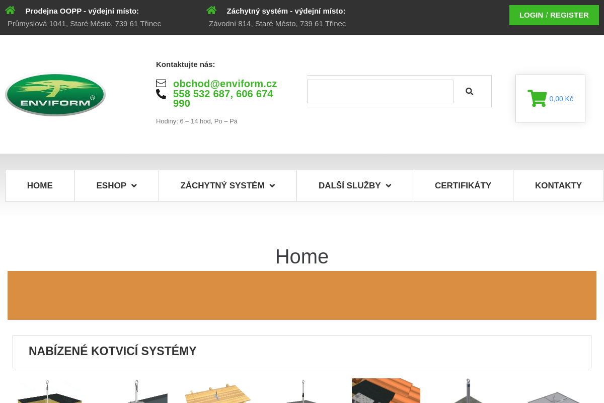Open the shopping cart icon
This screenshot has width=604, height=403.
tap(538, 98)
